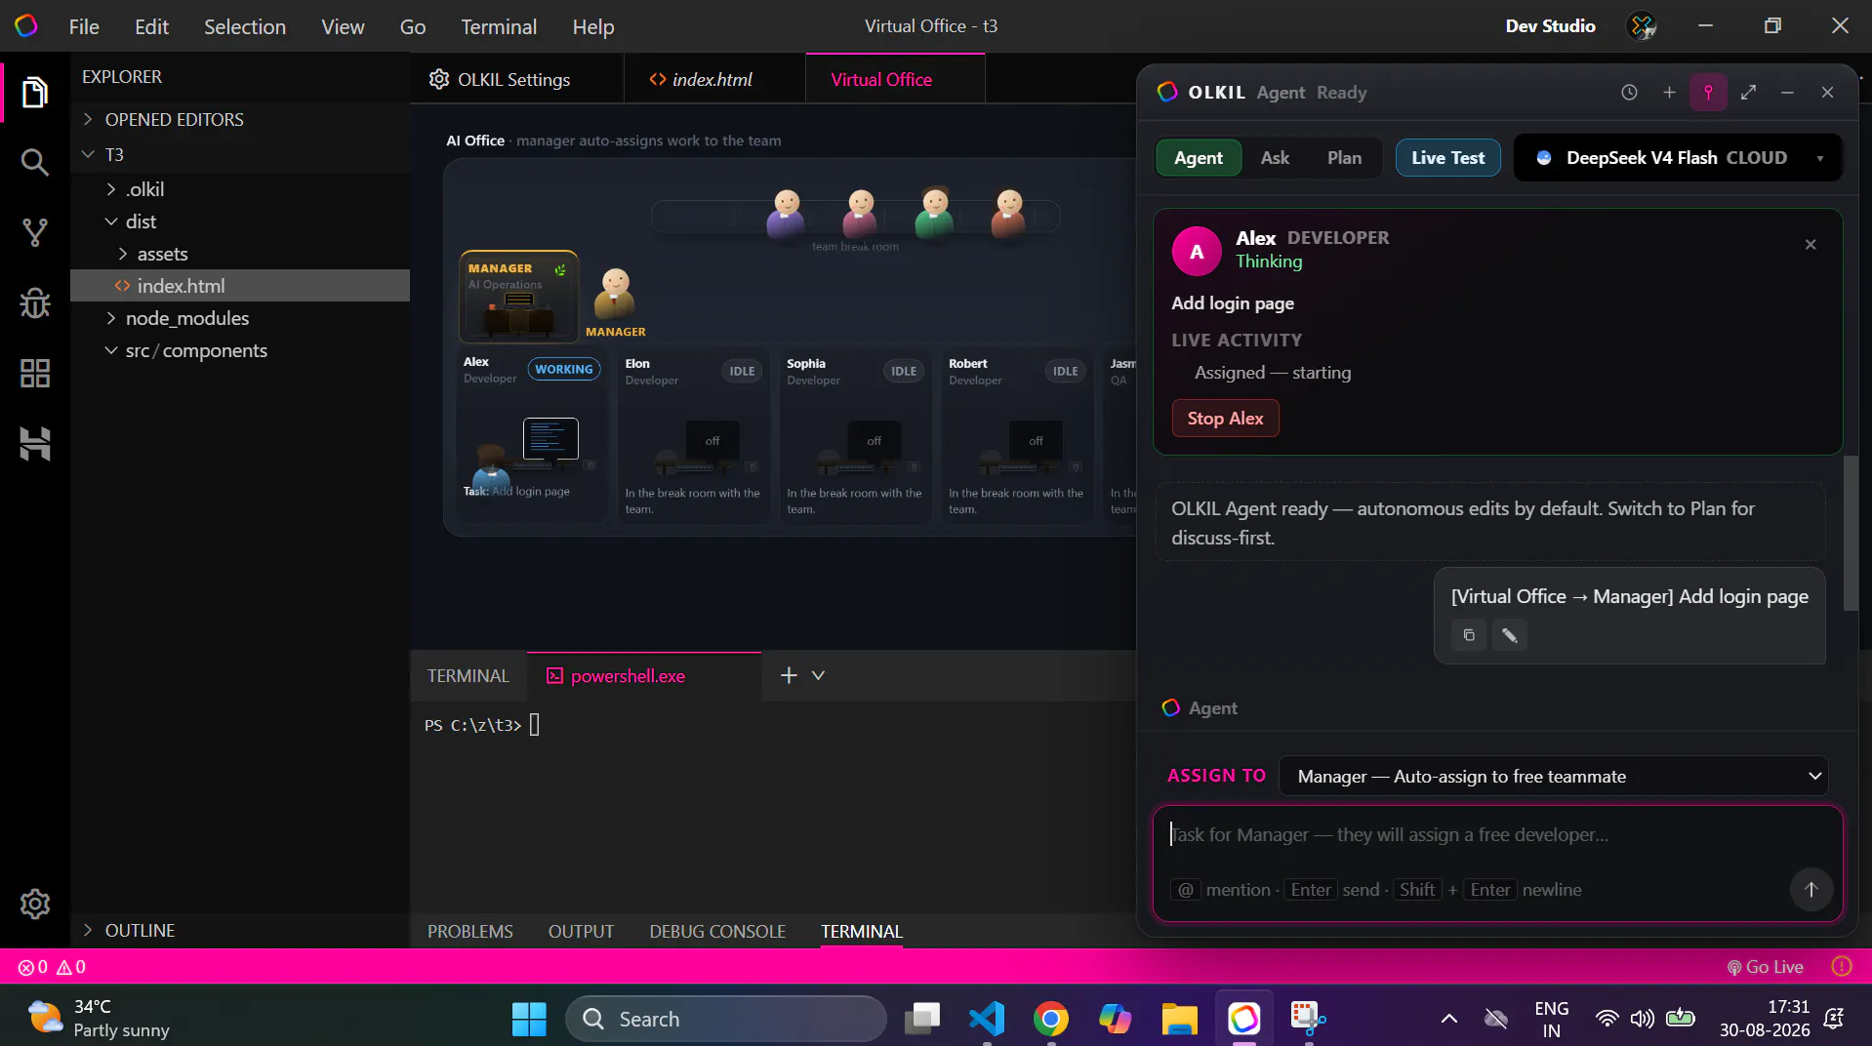This screenshot has width=1872, height=1046.
Task: Open the PROBLEMS panel tab
Action: 470,932
